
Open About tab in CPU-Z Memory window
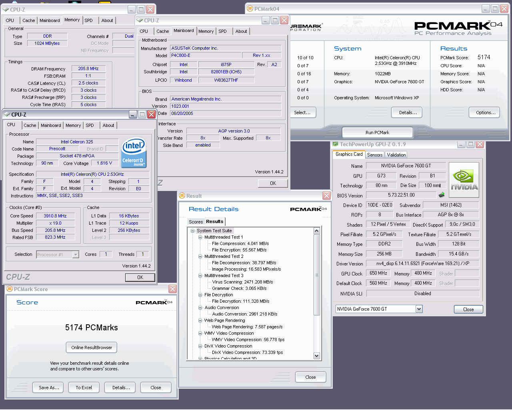tap(107, 20)
